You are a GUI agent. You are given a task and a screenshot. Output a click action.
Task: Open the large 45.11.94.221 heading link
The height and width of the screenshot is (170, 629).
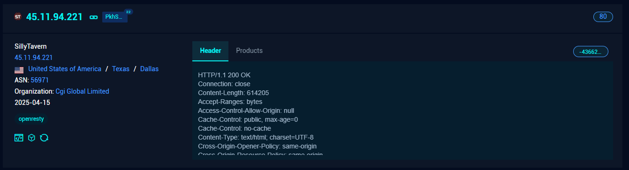pyautogui.click(x=54, y=17)
